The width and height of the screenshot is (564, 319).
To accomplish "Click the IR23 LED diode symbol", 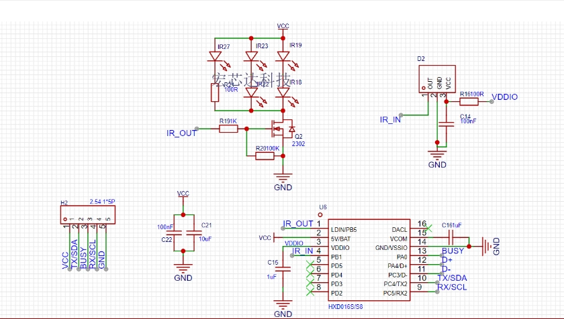I will 252,56.
